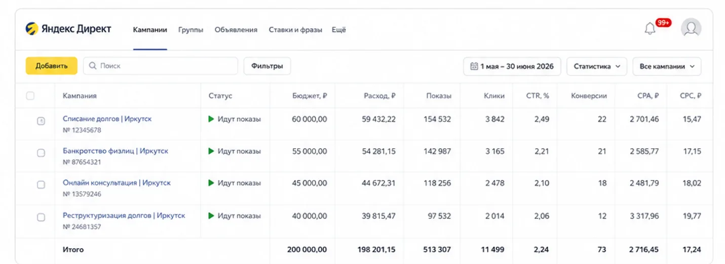725x264 pixels.
Task: Open the date range 1 мая – 30 июня 2026
Action: click(x=512, y=66)
